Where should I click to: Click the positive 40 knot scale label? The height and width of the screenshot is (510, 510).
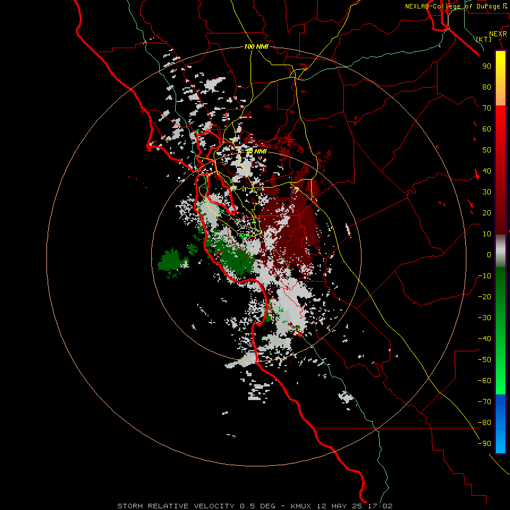tap(487, 171)
